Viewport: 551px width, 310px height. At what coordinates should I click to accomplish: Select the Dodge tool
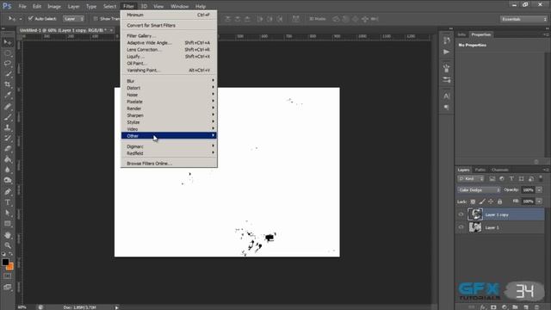tap(8, 180)
